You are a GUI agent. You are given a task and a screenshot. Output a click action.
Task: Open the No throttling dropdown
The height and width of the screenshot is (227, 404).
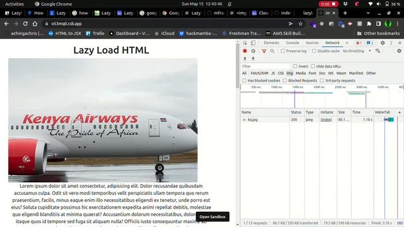tap(357, 51)
